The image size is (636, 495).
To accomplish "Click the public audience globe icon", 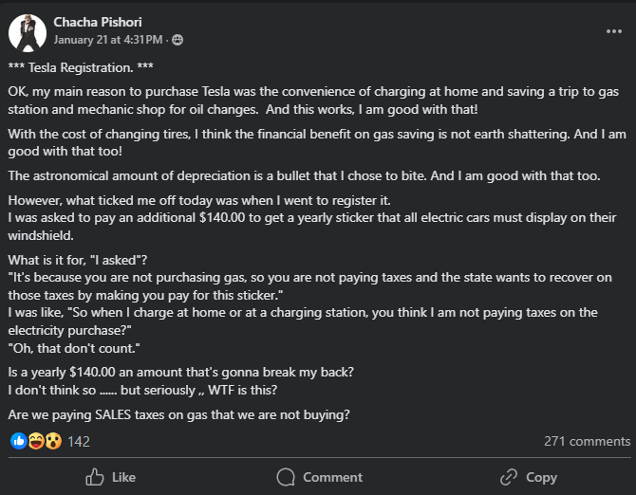I will (x=178, y=40).
